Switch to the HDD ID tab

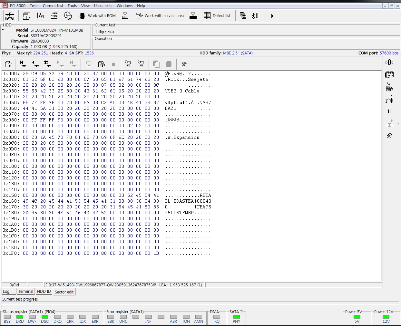pos(44,291)
